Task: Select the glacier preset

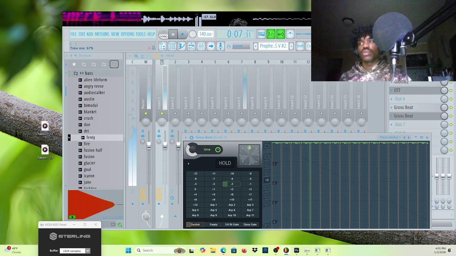Action: pos(89,163)
